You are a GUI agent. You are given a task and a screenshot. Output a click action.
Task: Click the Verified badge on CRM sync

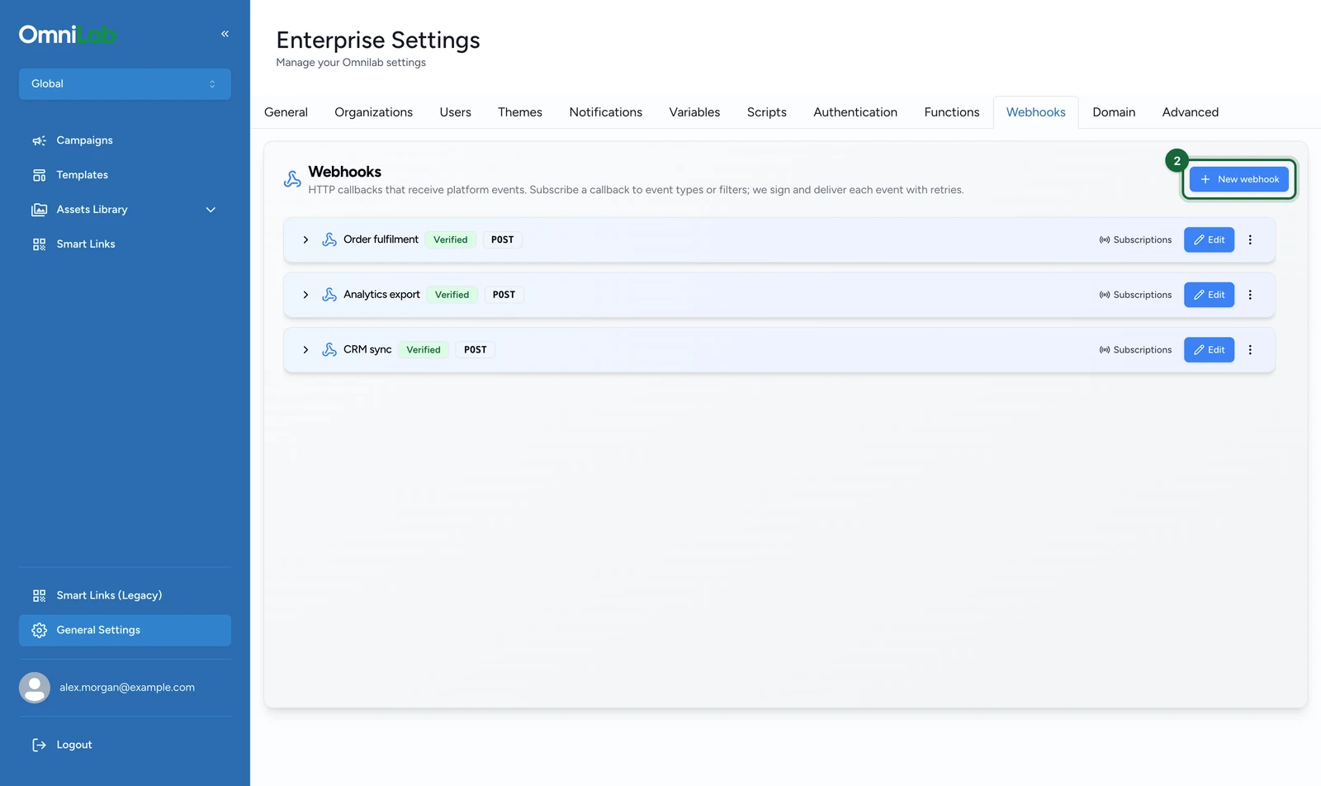pos(424,350)
